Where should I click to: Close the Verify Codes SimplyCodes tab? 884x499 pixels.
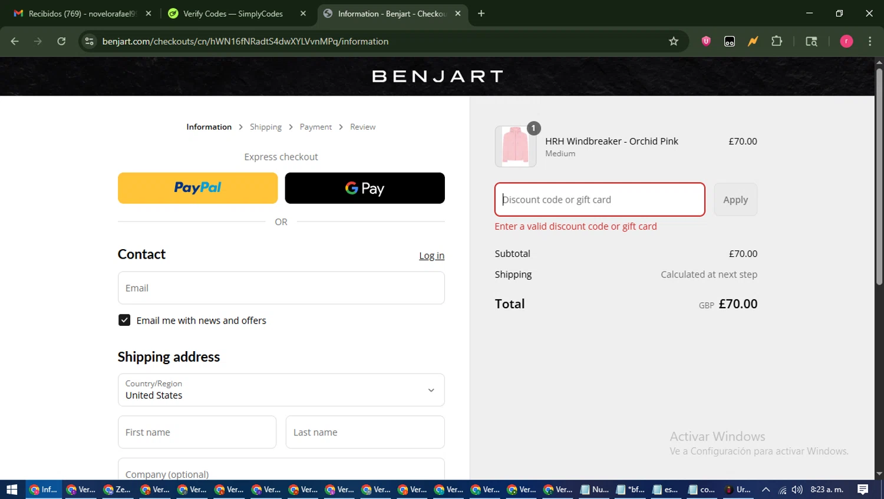pos(303,14)
